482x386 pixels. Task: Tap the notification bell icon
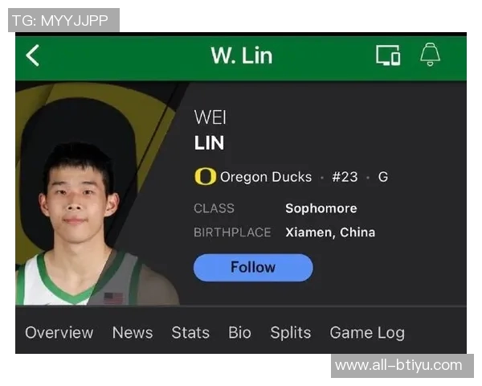430,54
